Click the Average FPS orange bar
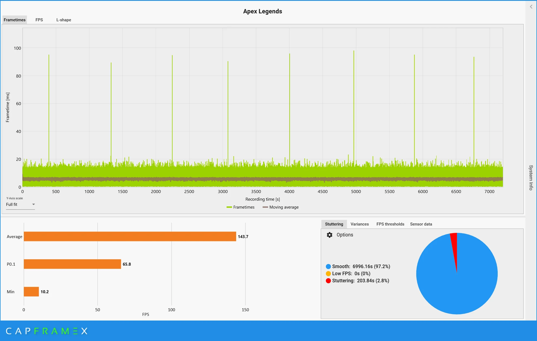Screen dimensions: 537x341 (130, 236)
